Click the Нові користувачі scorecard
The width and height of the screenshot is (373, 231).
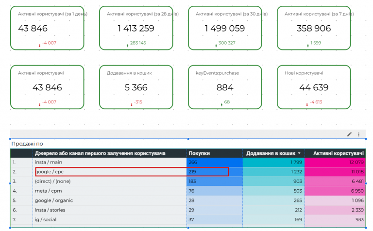coord(314,87)
